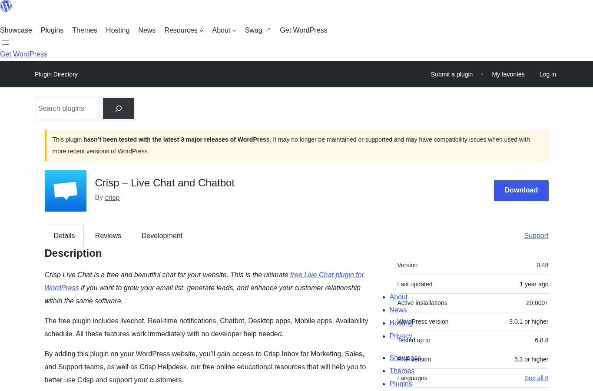
Task: Switch to the Reviews tab
Action: (x=108, y=236)
